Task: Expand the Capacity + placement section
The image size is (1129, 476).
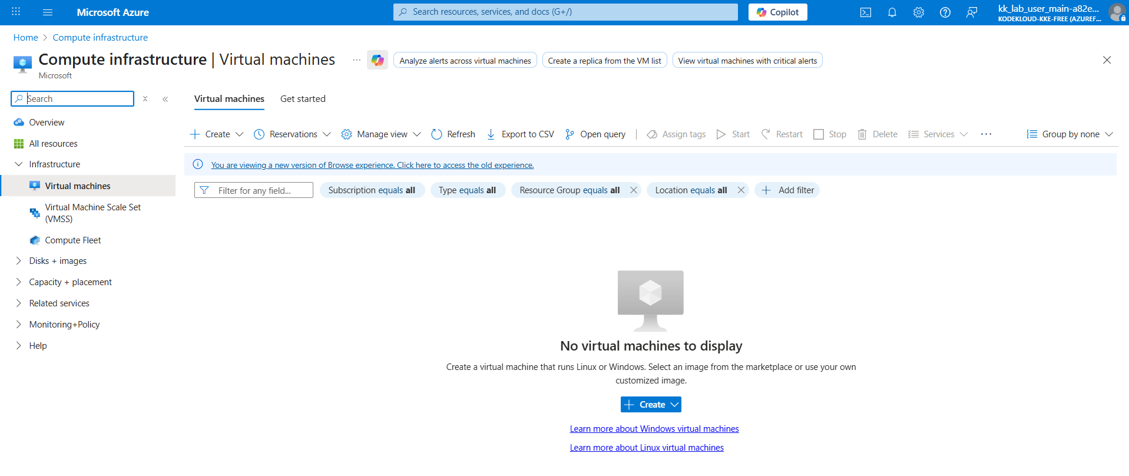Action: 18,282
